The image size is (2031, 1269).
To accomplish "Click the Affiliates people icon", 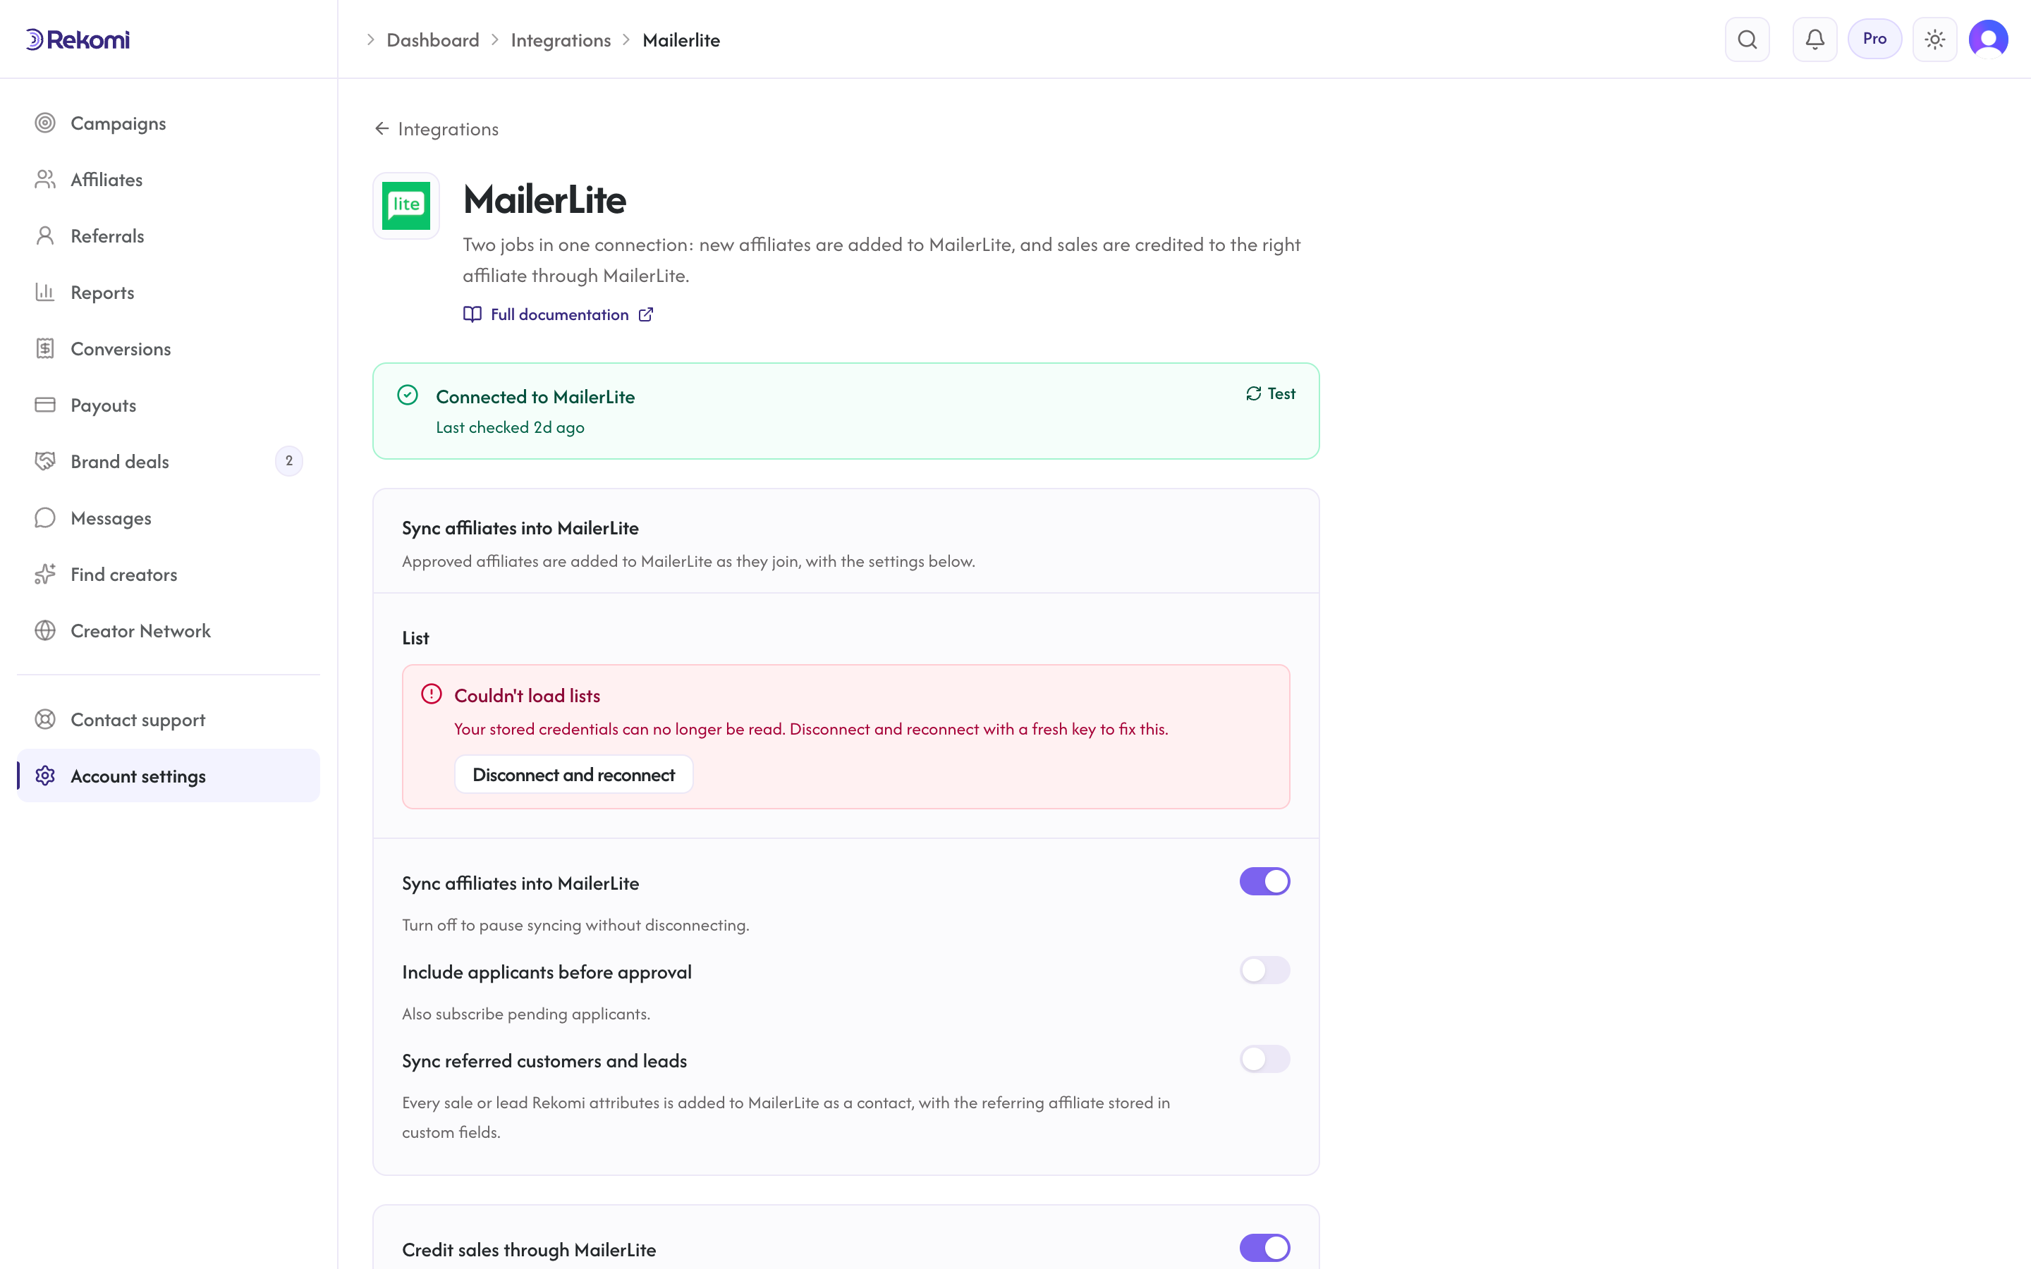I will 45,180.
